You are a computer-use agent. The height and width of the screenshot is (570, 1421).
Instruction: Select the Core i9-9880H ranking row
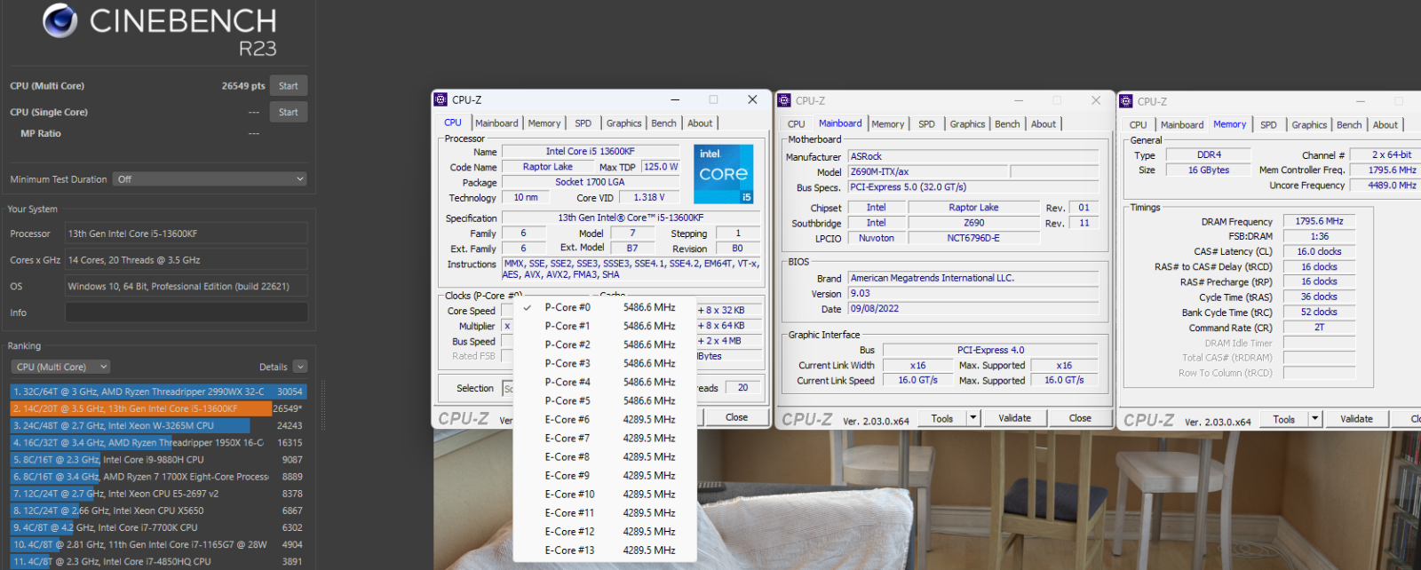tap(157, 460)
